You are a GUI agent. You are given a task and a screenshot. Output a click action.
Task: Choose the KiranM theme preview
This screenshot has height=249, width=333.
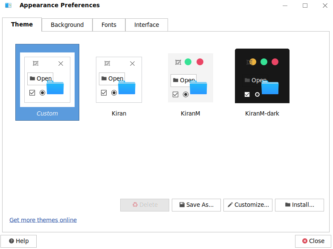(191, 78)
